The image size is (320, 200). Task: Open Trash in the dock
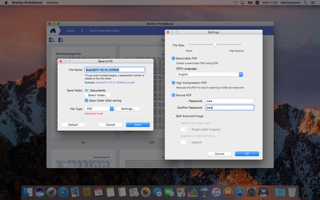(x=292, y=192)
